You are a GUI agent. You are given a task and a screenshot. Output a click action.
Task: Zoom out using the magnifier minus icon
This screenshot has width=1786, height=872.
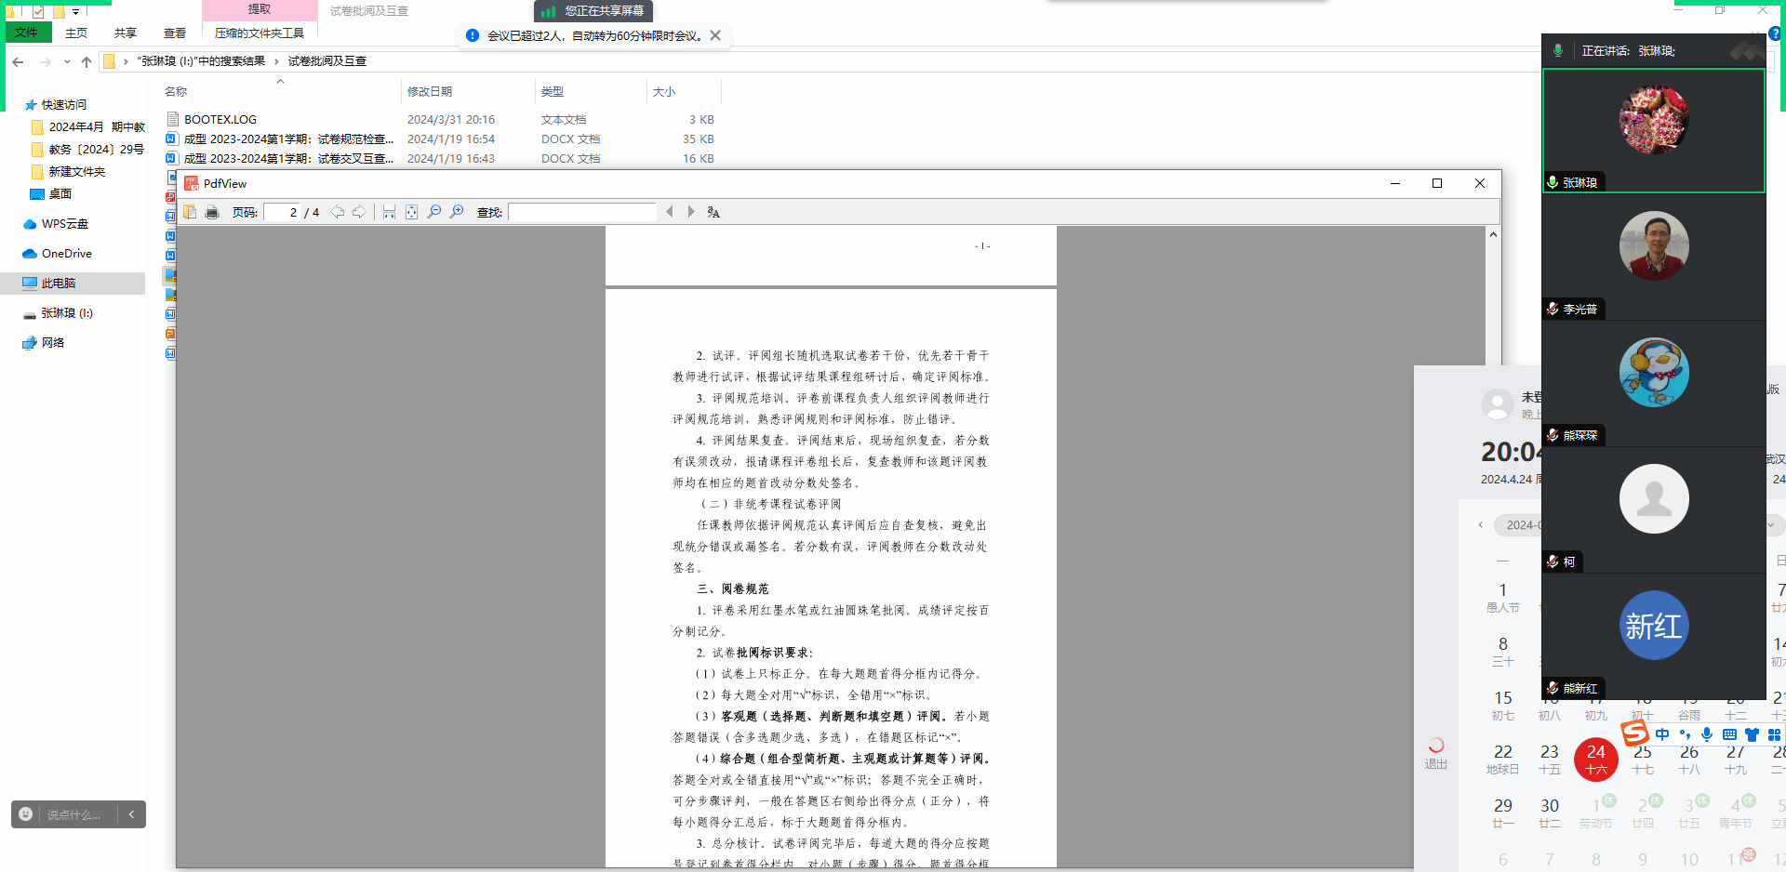tap(433, 212)
